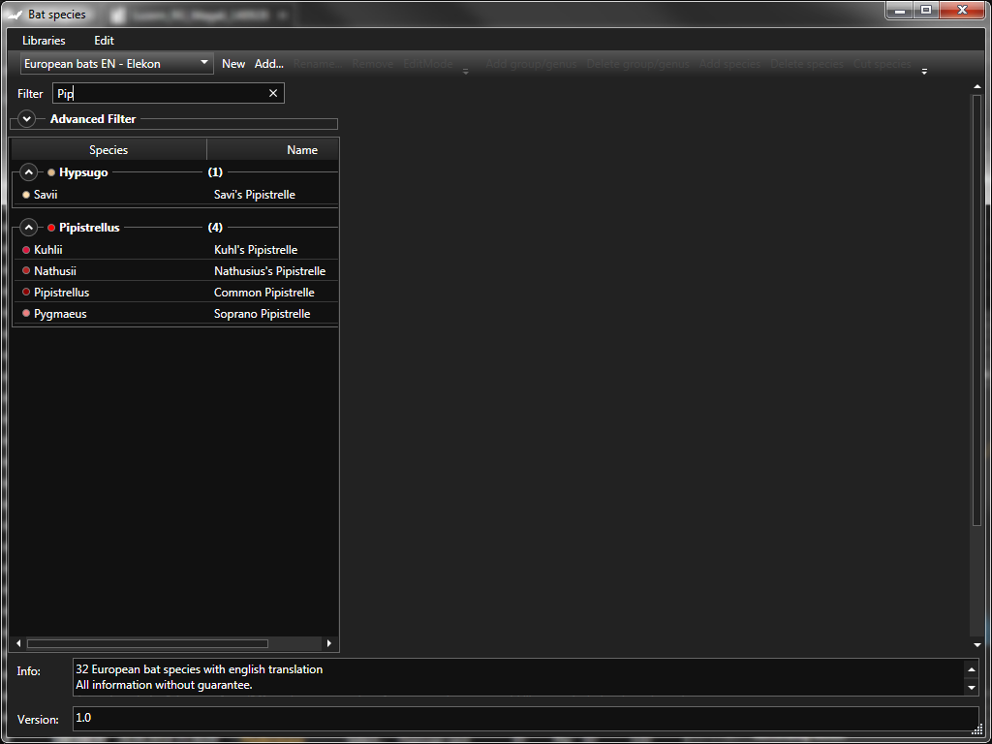The width and height of the screenshot is (992, 744).
Task: Open the Libraries menu
Action: [x=44, y=41]
